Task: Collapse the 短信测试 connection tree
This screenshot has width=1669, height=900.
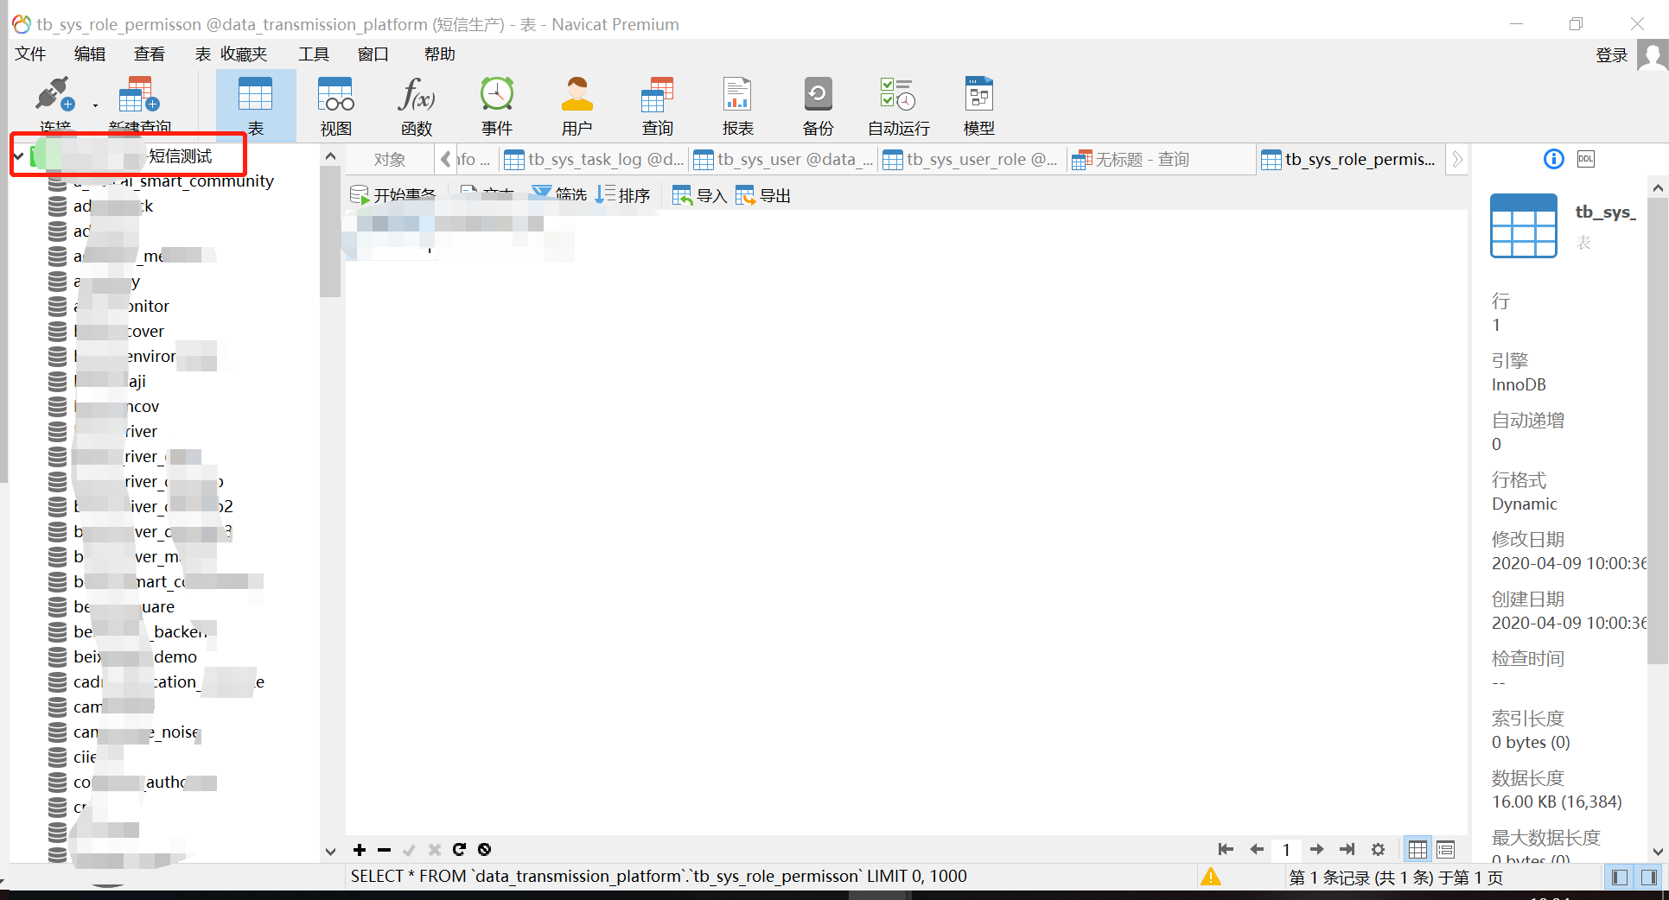Action: pos(18,156)
